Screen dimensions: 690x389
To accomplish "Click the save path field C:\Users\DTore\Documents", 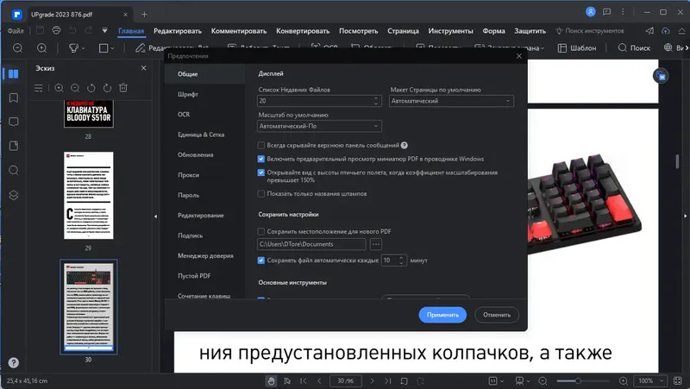I will click(311, 244).
